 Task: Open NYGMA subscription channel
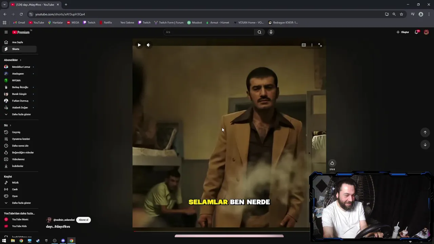click(x=19, y=80)
